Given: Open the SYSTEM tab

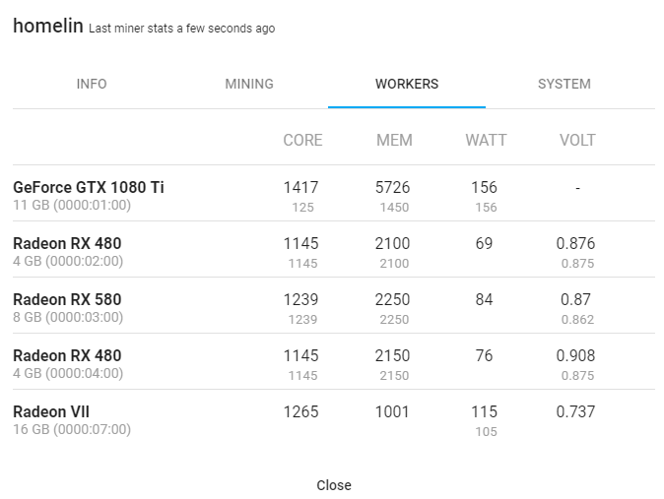Looking at the screenshot, I should (x=564, y=84).
